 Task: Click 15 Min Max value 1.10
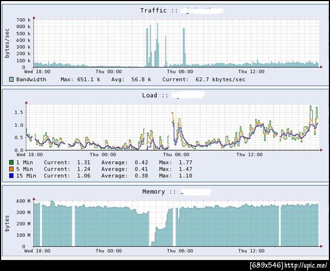click(x=185, y=176)
